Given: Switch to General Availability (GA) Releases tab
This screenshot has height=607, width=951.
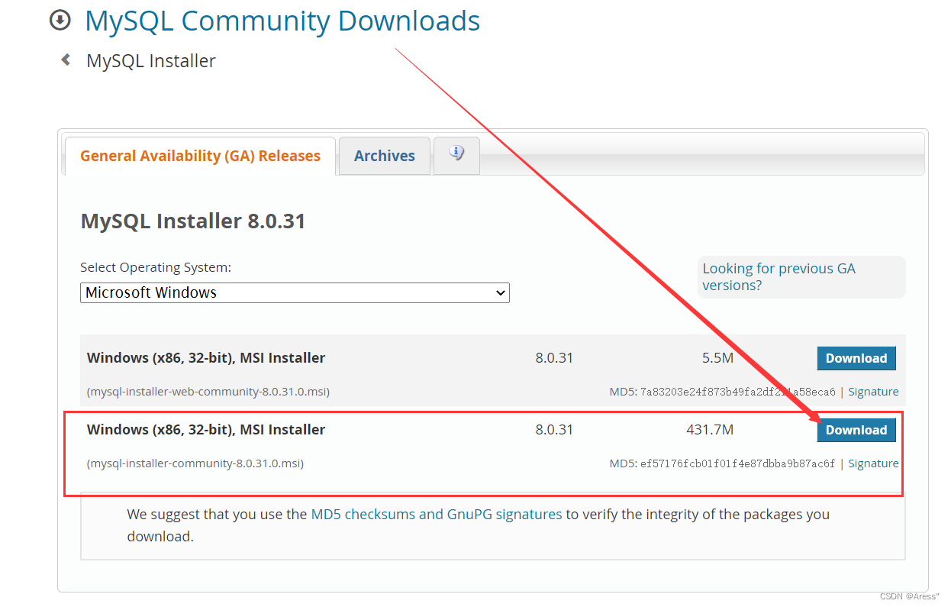Looking at the screenshot, I should [x=200, y=156].
